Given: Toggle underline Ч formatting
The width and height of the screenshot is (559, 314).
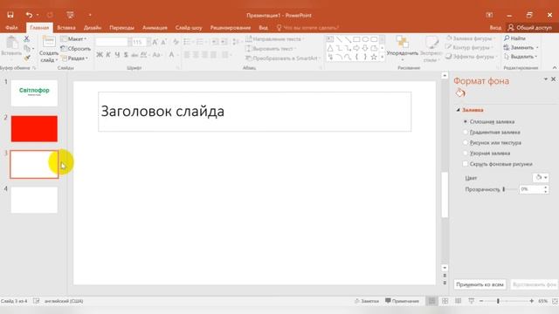Looking at the screenshot, I should [117, 55].
